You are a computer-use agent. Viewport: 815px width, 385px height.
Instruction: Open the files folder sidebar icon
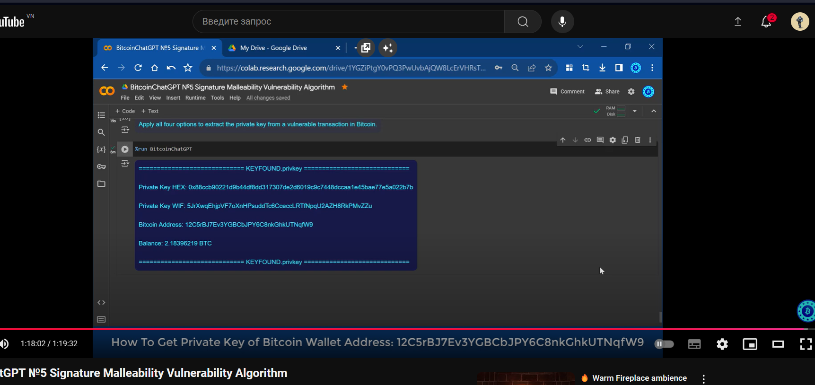click(x=101, y=184)
